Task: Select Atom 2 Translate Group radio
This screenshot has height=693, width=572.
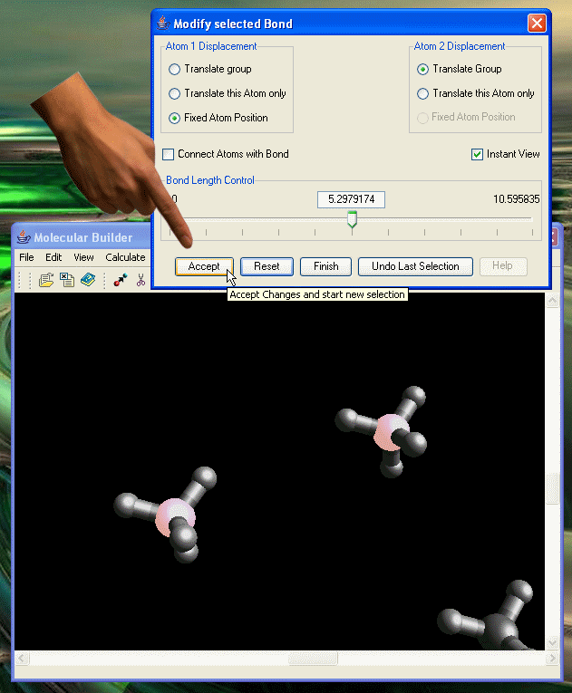Action: click(423, 69)
